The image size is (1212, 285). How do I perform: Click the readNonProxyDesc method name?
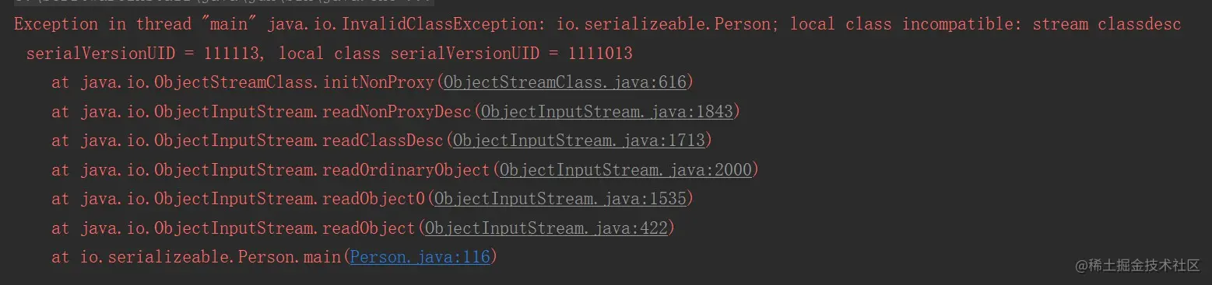[397, 112]
